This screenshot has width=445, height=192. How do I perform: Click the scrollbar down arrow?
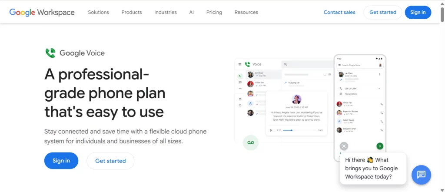point(442,190)
